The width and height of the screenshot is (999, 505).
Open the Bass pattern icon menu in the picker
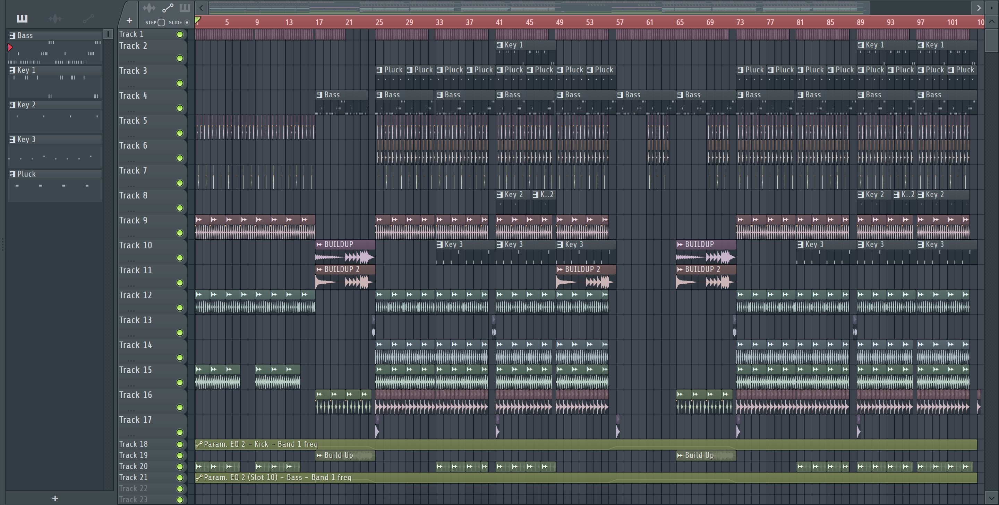[x=12, y=36]
